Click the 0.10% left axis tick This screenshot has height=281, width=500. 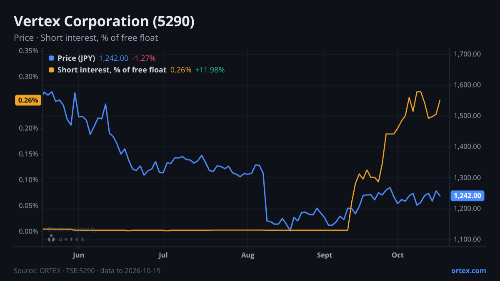(28, 180)
